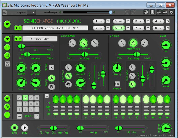Image resolution: width=178 pixels, height=138 pixels.
Task: Choose band-pass noise filter mode
Action: click(133, 43)
